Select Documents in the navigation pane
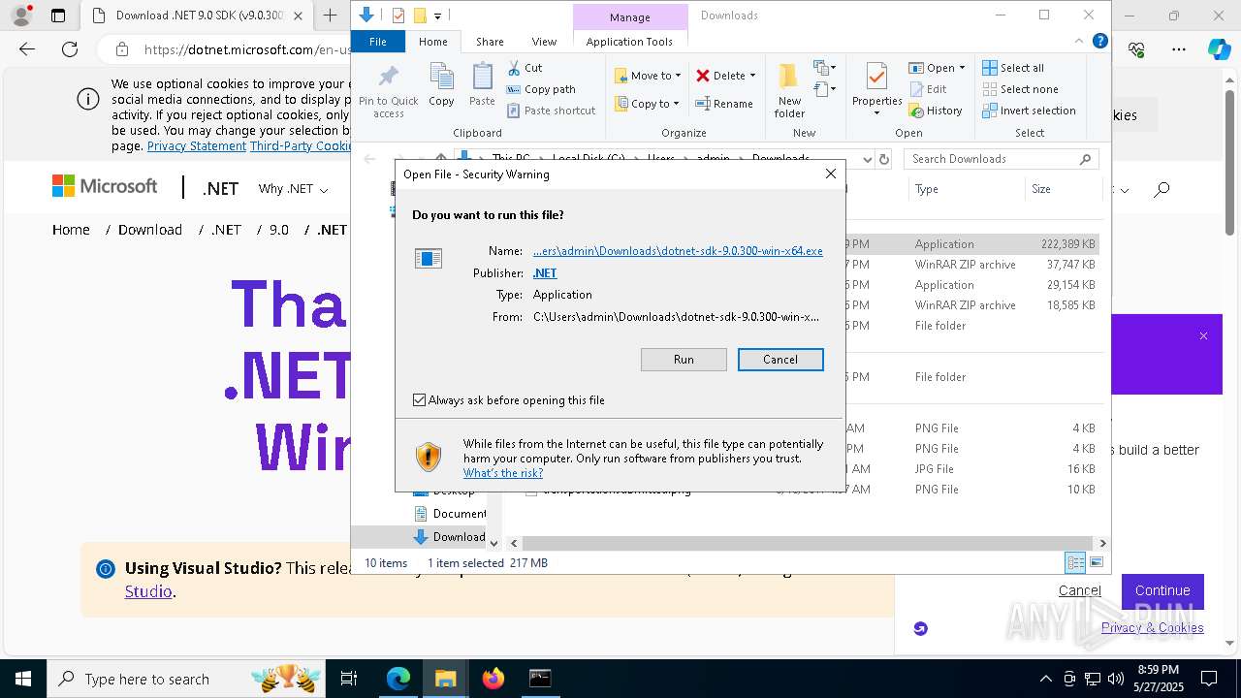 (450, 514)
